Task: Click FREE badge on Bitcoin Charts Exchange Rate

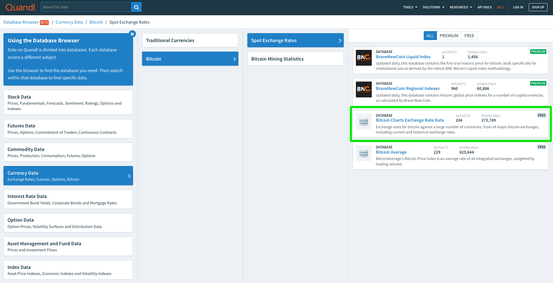Action: click(x=541, y=115)
